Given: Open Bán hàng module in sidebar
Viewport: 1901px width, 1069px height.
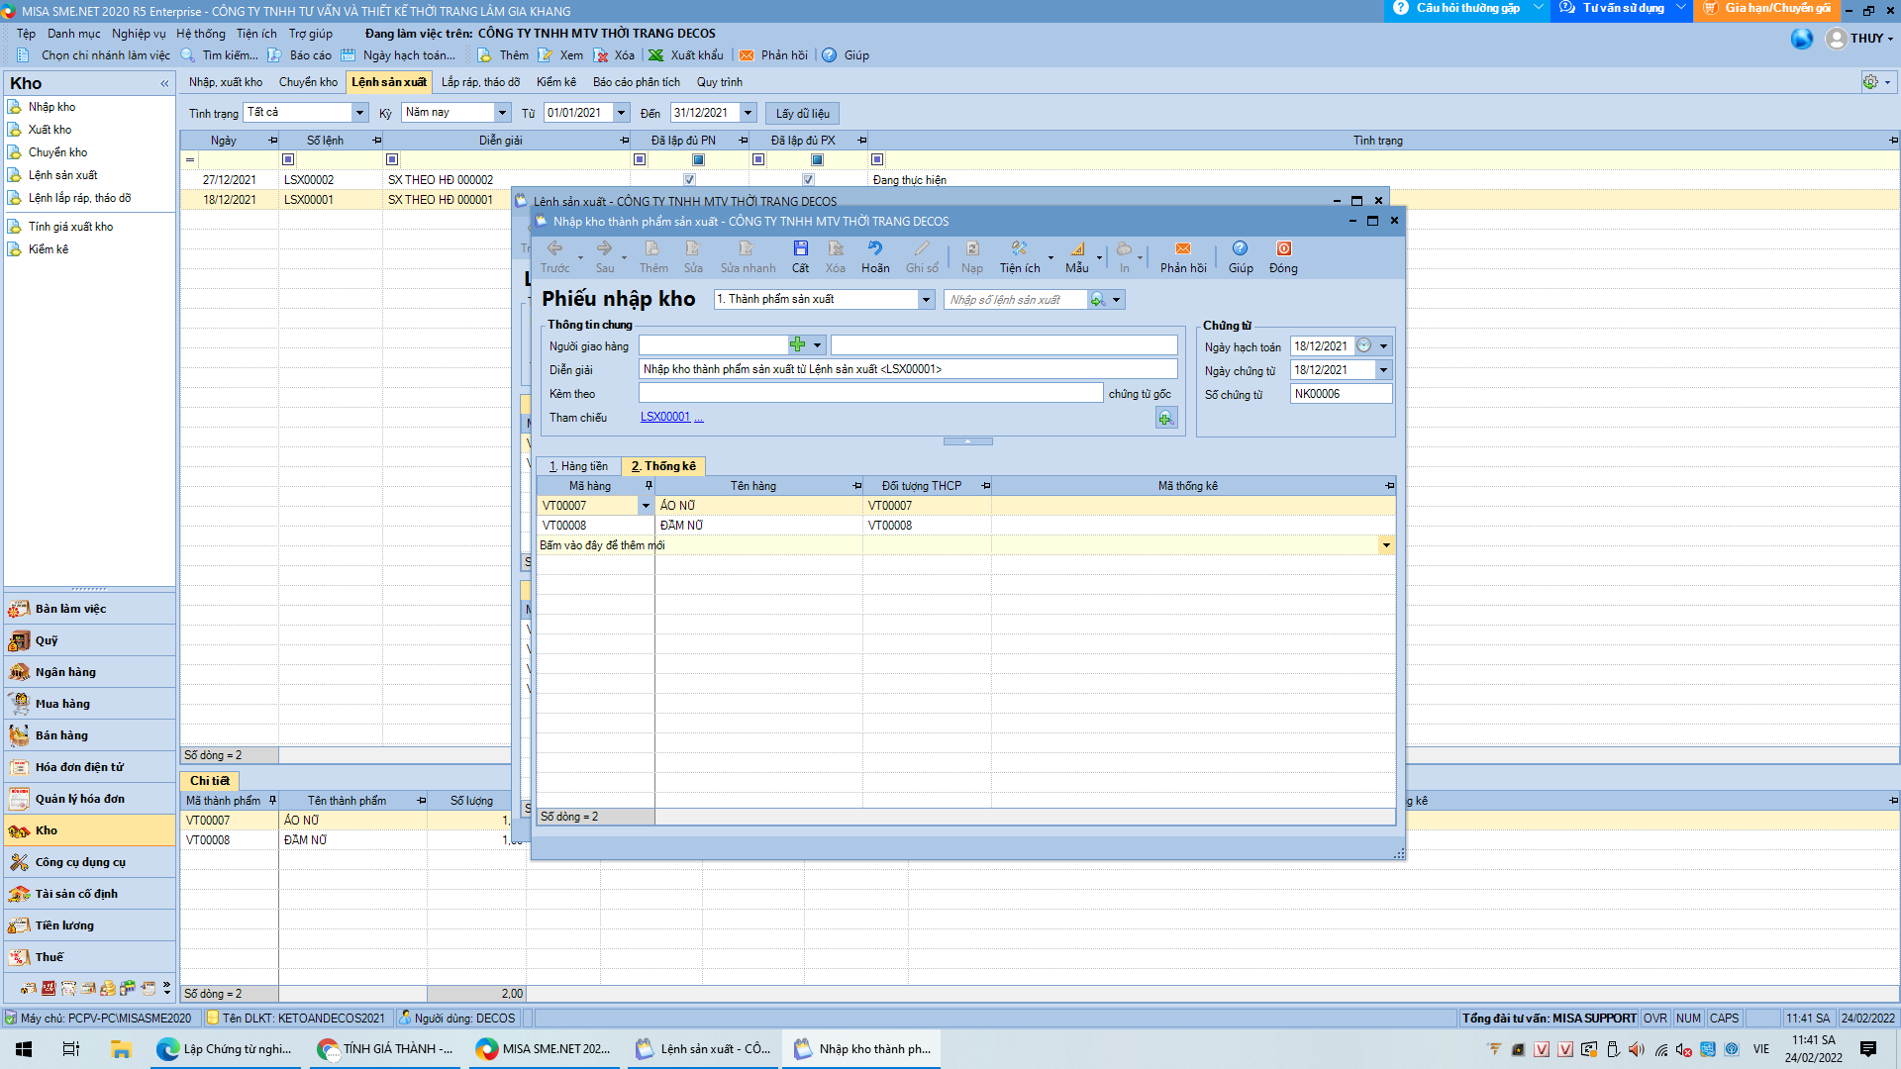Looking at the screenshot, I should (x=90, y=735).
